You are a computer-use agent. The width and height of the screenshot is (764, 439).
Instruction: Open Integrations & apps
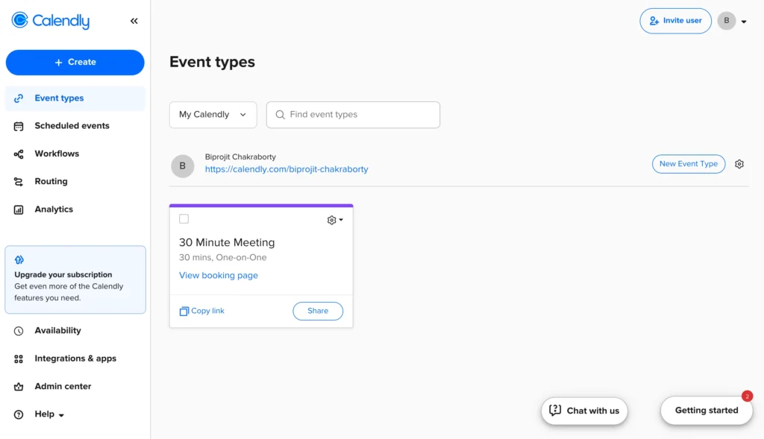point(75,359)
